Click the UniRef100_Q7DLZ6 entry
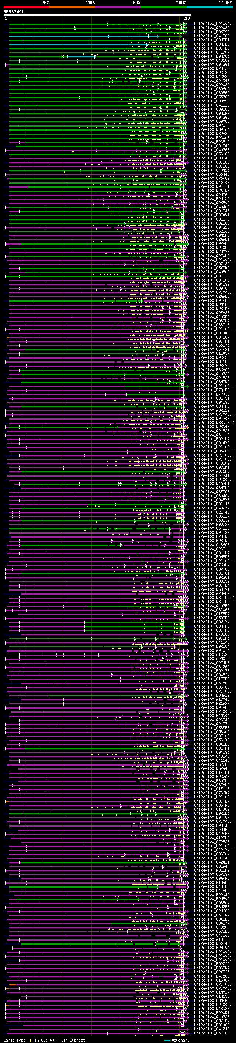The height and width of the screenshot is (1043, 236). (212, 68)
